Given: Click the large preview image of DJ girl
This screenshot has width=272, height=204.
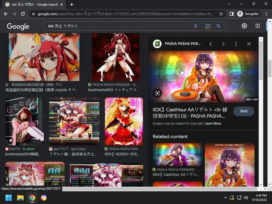Looking at the screenshot, I should 204,76.
